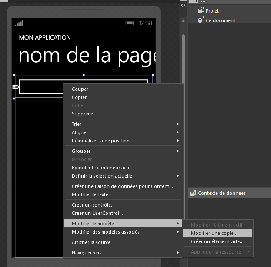
Task: Choose Créer un élément vide in submenu
Action: 218,241
